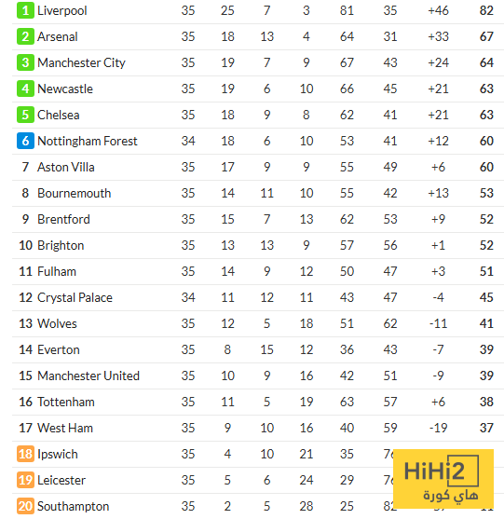Open the Crystal Palace team link
The height and width of the screenshot is (519, 504).
(75, 298)
